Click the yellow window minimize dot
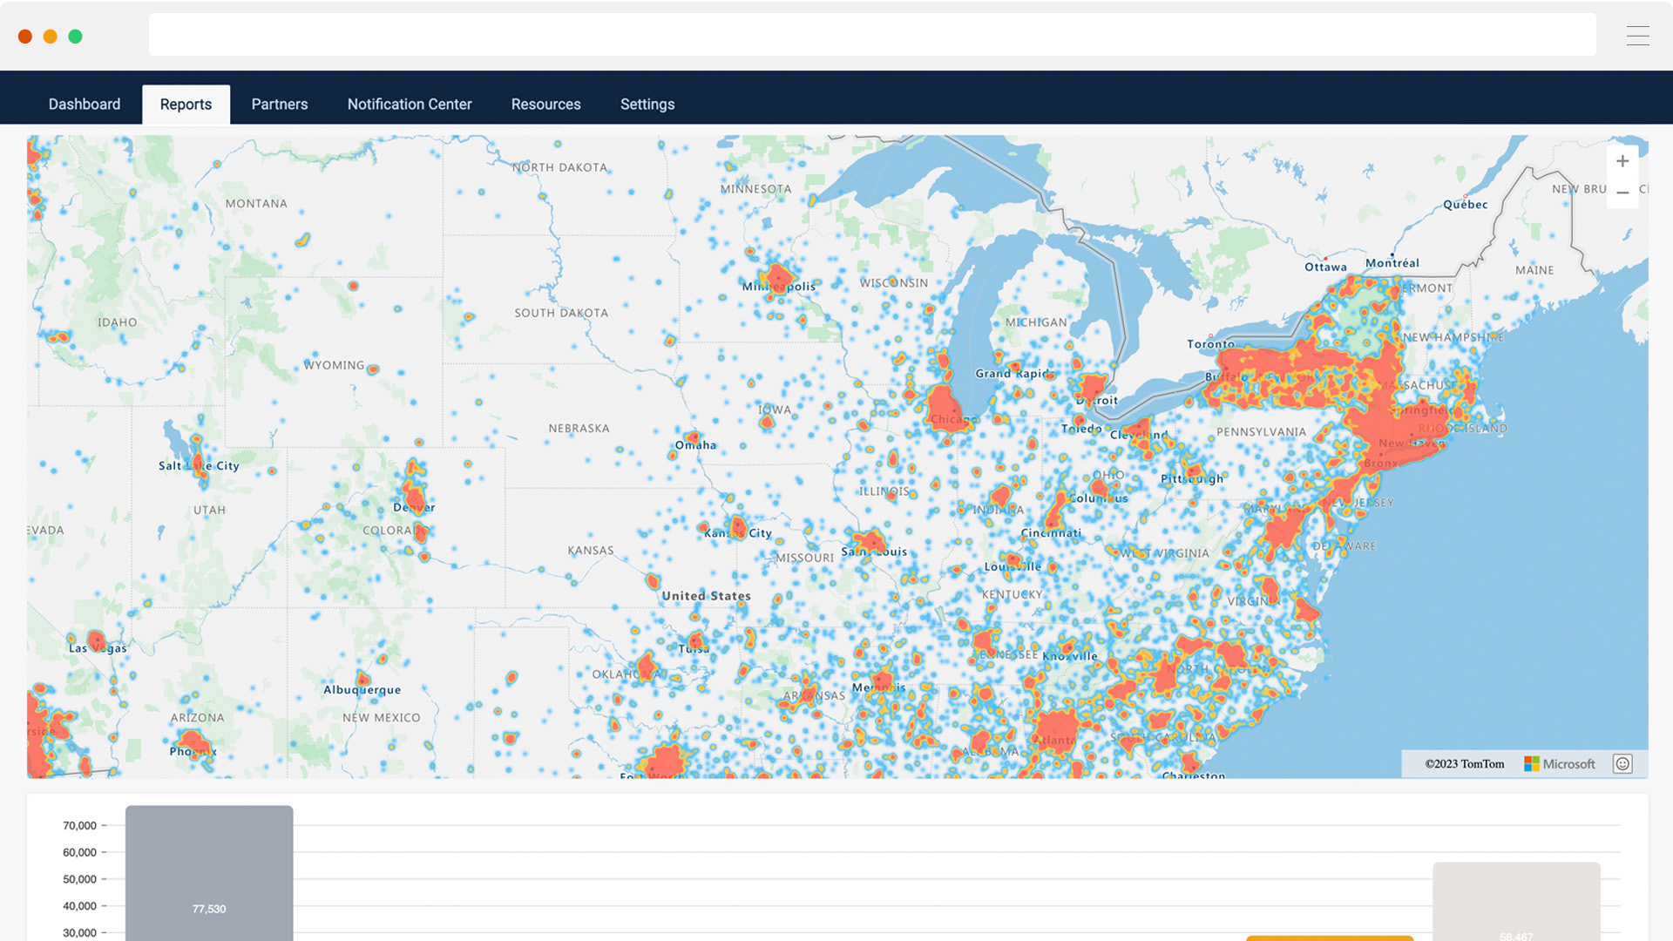1673x941 pixels. pos(51,37)
